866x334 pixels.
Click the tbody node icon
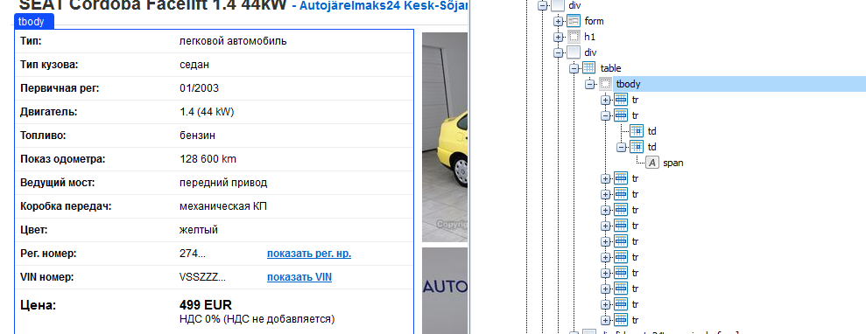point(605,84)
